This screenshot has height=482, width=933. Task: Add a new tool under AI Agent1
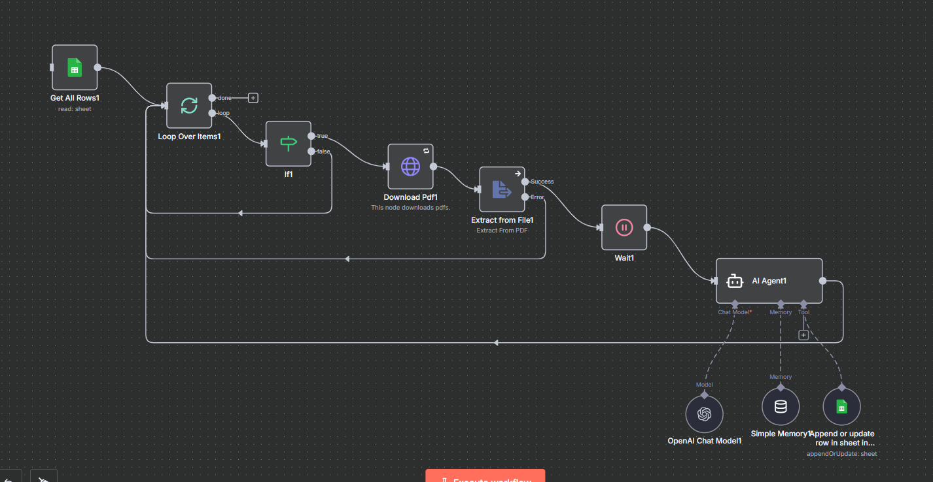pos(803,335)
